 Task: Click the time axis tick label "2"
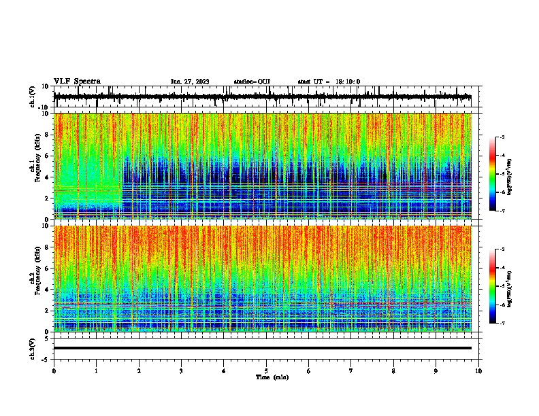(139, 371)
